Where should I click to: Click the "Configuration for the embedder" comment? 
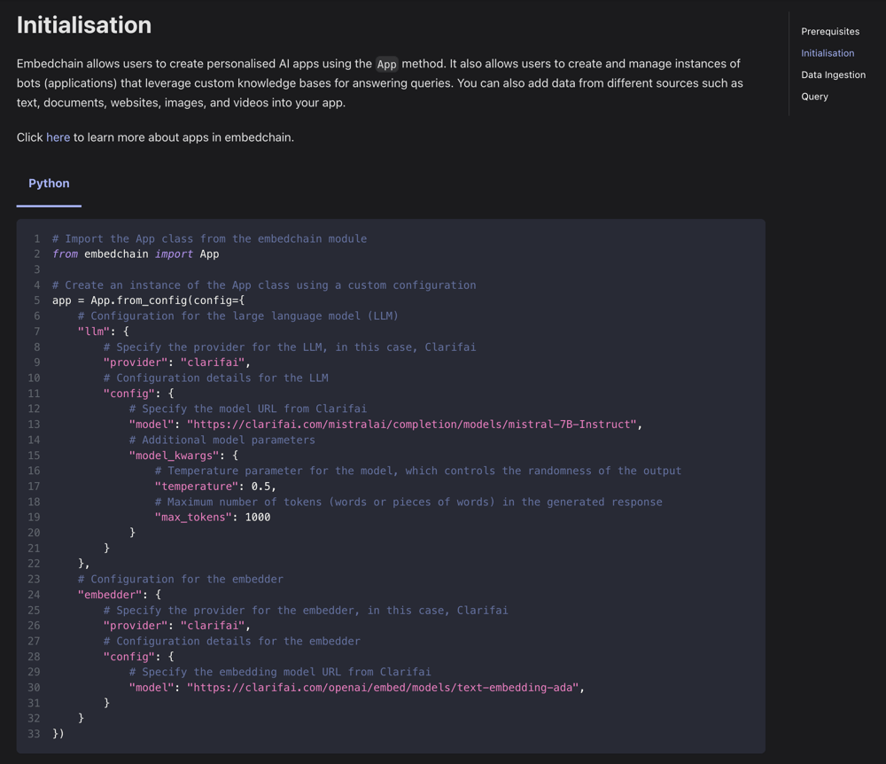click(x=181, y=580)
